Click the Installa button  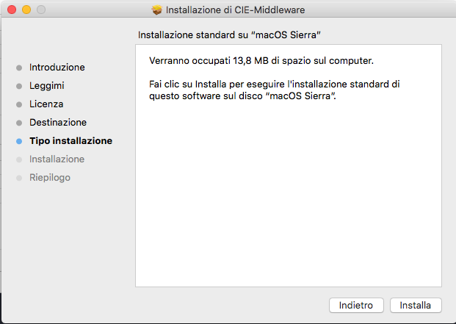416,305
